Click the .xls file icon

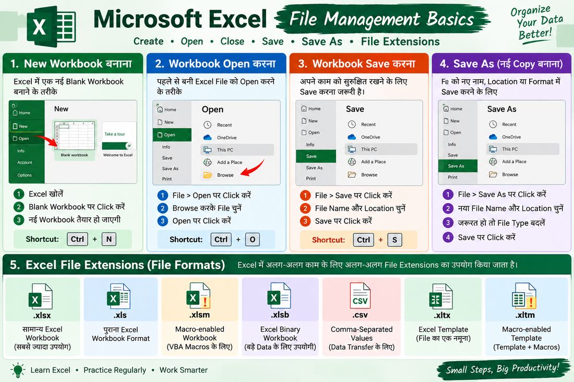[x=118, y=296]
